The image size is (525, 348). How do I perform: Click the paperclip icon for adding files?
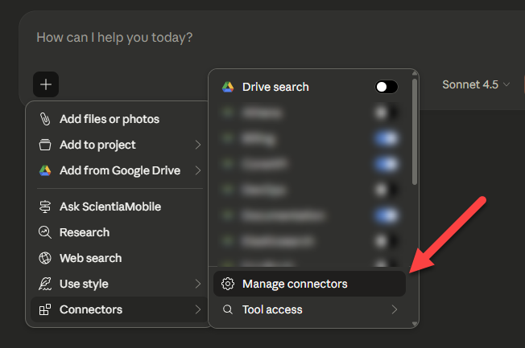click(x=45, y=119)
